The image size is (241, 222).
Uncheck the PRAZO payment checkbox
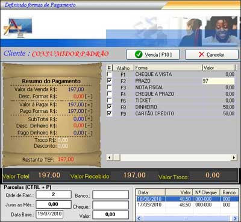[109, 81]
